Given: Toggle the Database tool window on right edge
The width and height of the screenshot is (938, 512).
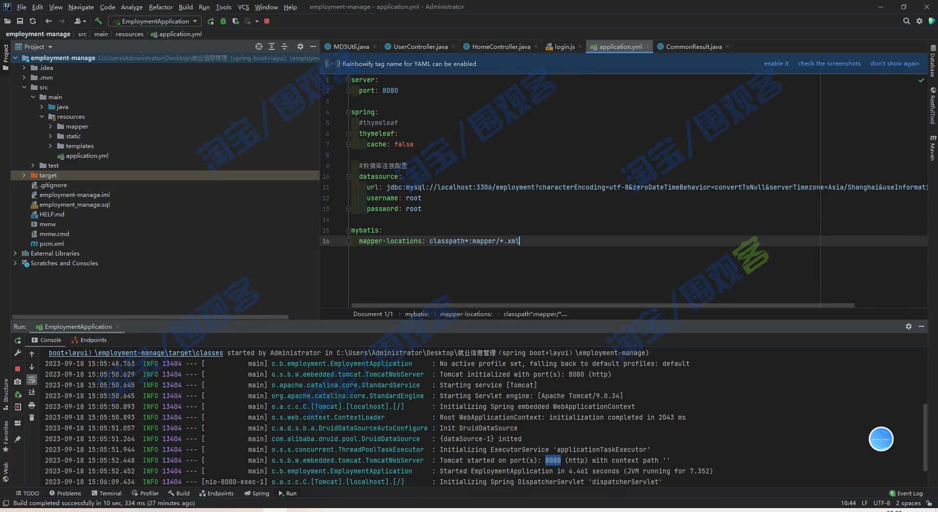Looking at the screenshot, I should 933,61.
